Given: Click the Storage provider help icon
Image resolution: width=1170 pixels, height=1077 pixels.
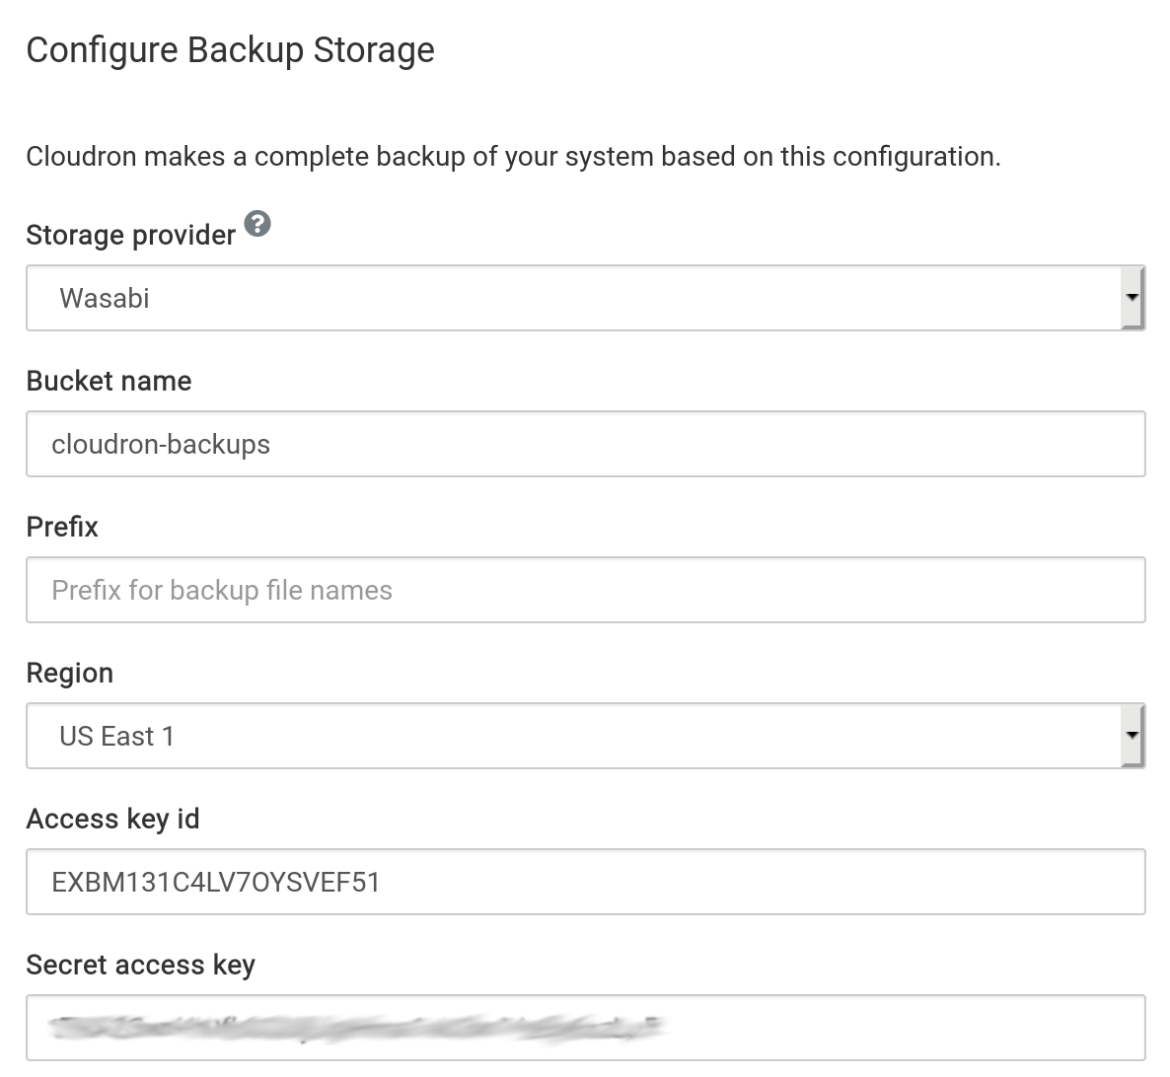Looking at the screenshot, I should pos(257,224).
